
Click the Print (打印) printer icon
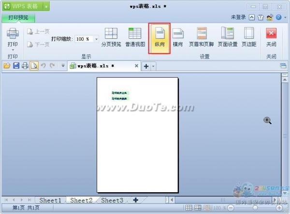13,33
